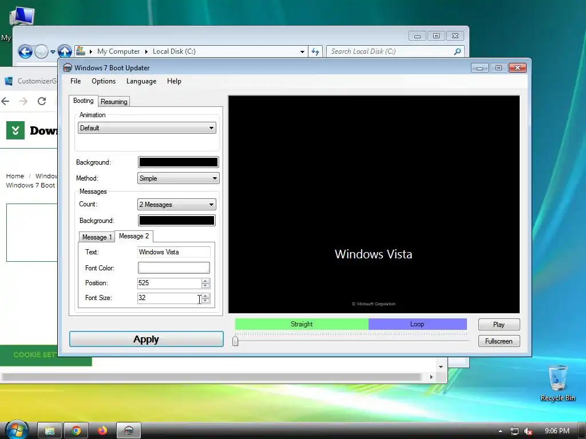Open Chrome from the taskbar
Viewport: 586px width, 439px height.
(x=76, y=431)
